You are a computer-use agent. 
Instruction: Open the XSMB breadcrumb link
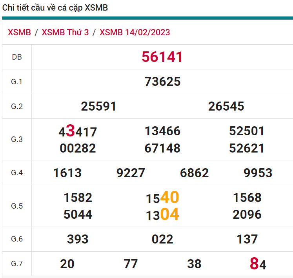click(19, 32)
